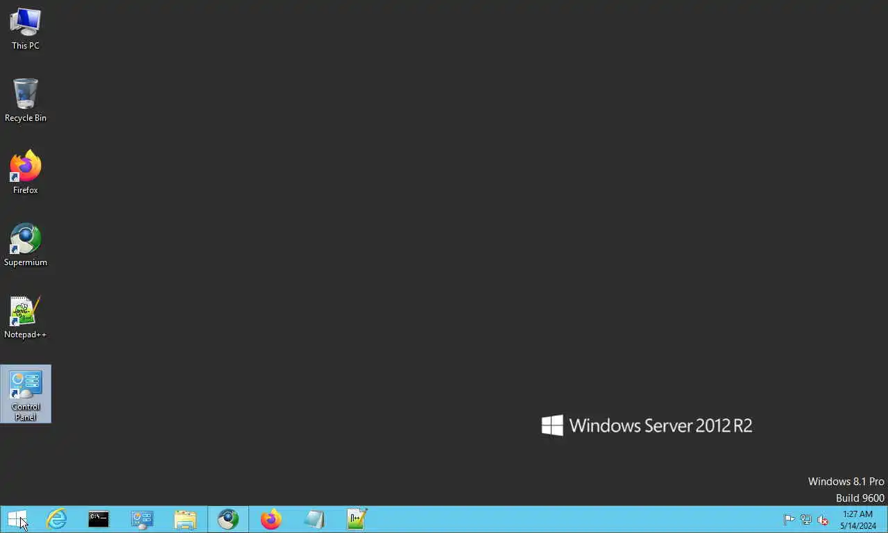888x533 pixels.
Task: Launch Internet Explorer from the taskbar
Action: tap(56, 519)
